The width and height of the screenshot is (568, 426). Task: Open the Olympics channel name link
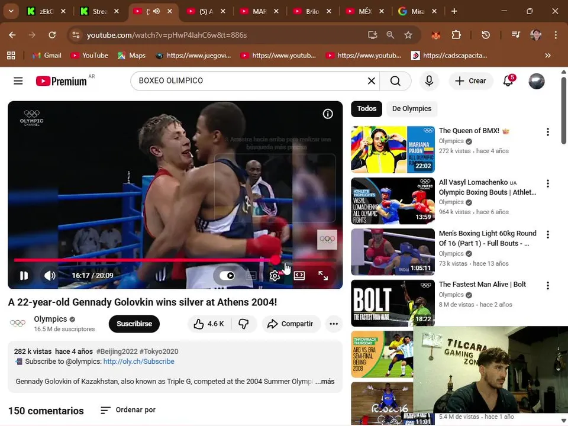tap(50, 319)
